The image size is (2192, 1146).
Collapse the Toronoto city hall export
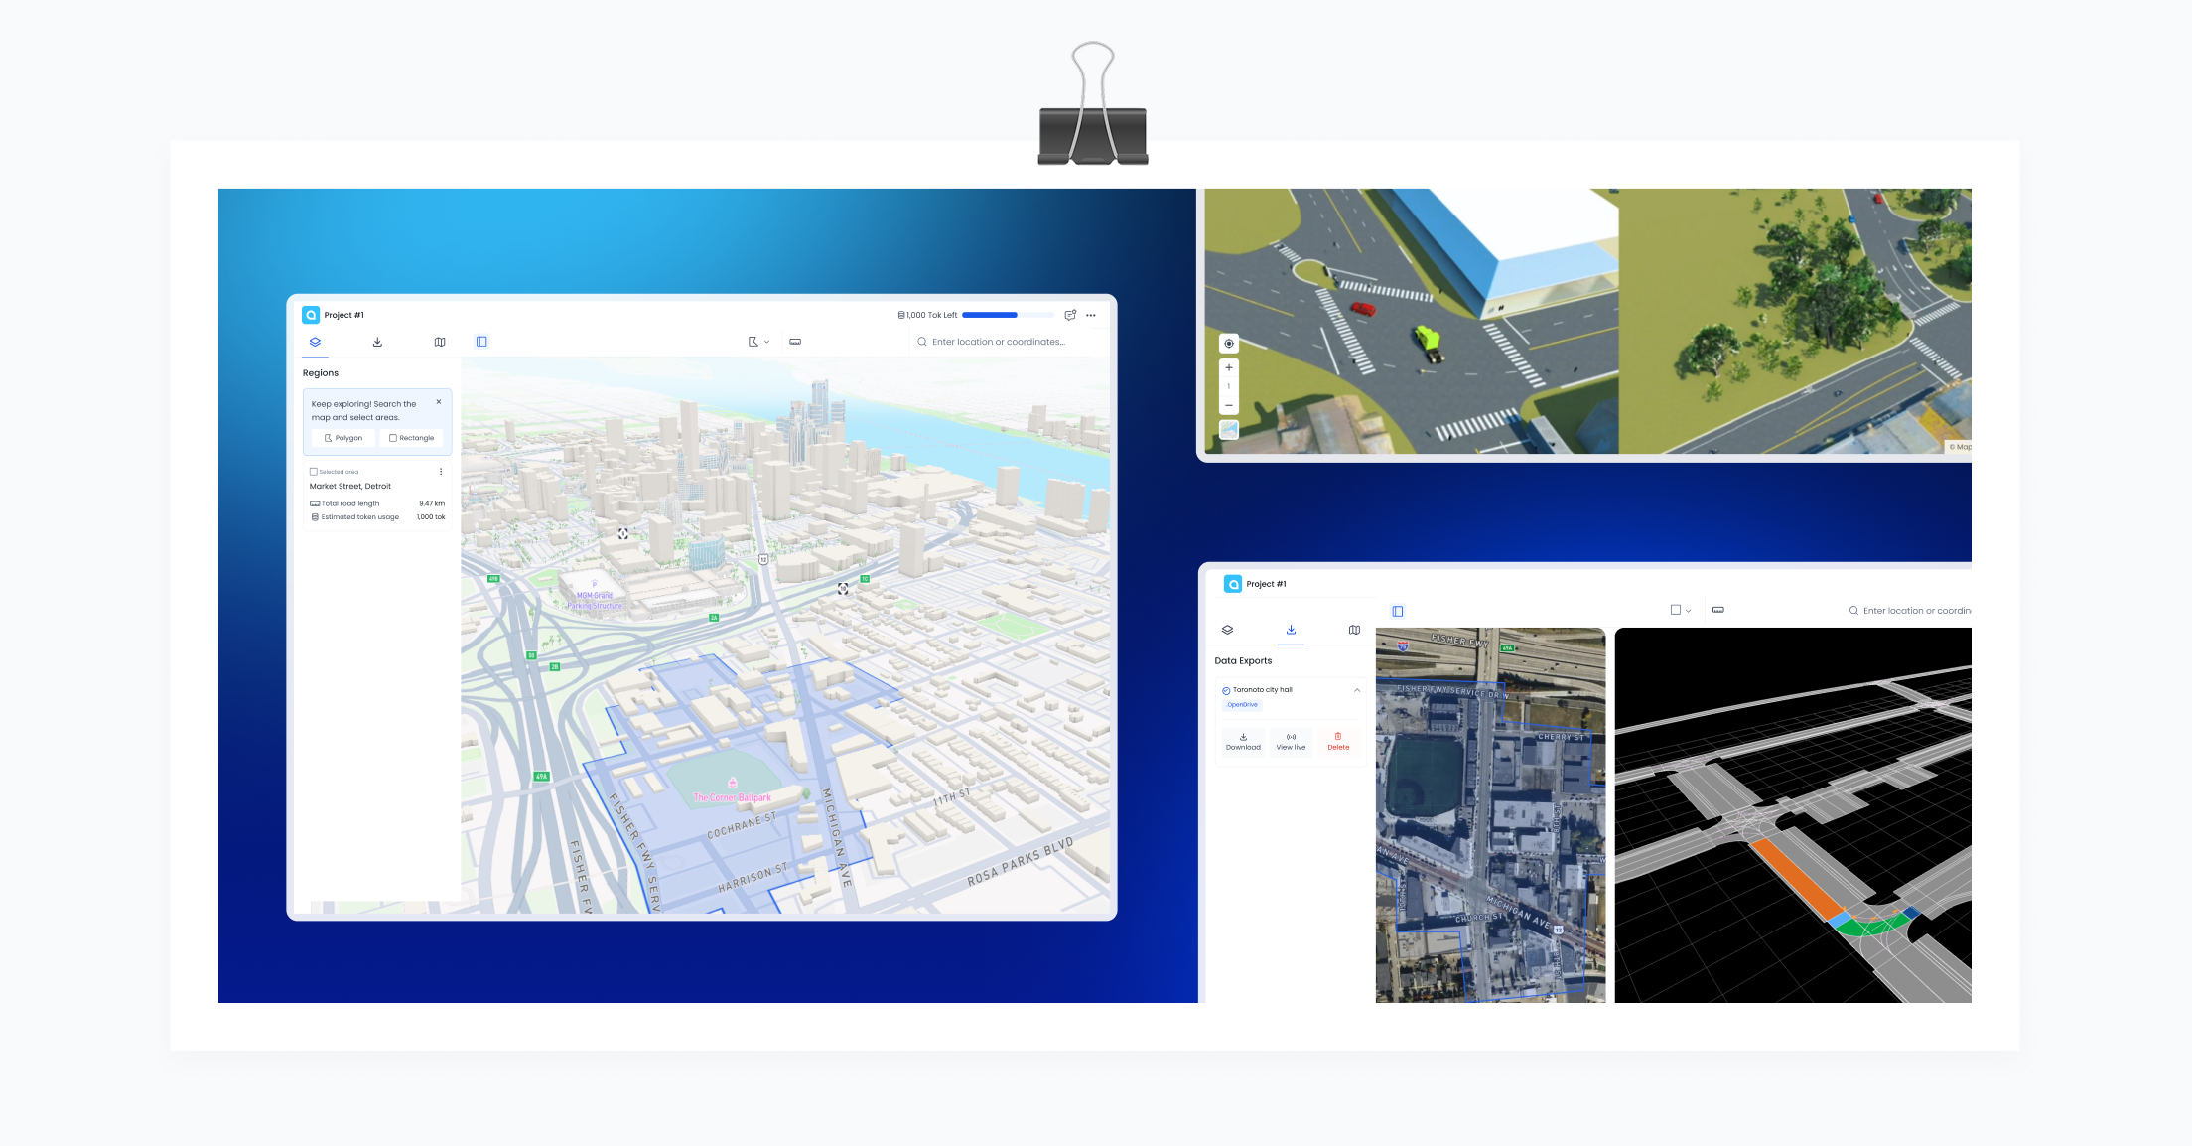click(x=1357, y=690)
